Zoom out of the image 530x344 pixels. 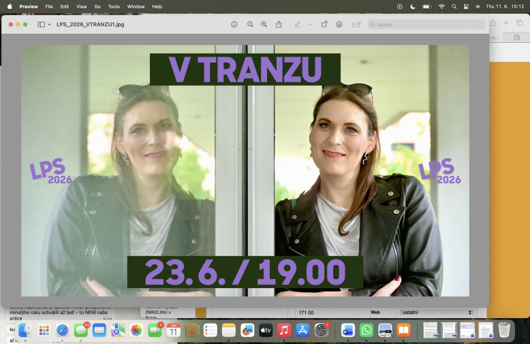250,25
